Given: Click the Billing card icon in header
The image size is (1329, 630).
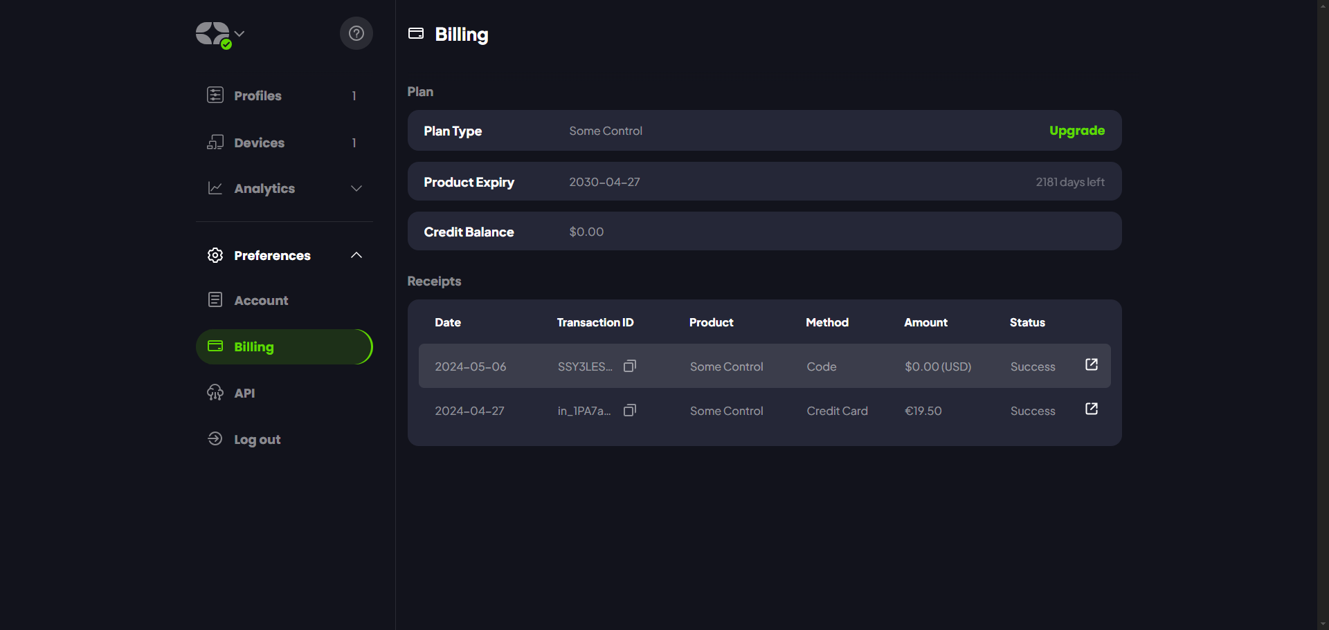Looking at the screenshot, I should (416, 33).
